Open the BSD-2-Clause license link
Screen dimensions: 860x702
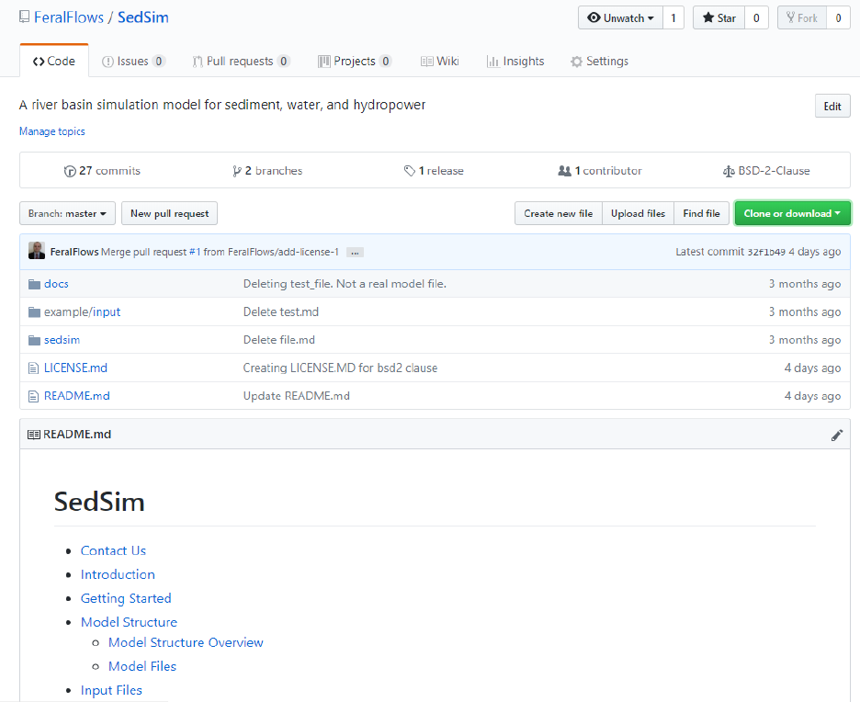pos(766,171)
